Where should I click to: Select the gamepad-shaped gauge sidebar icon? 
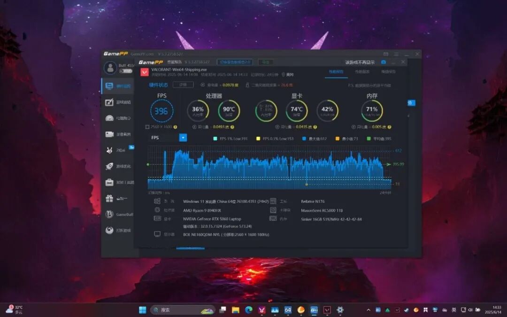tap(118, 118)
